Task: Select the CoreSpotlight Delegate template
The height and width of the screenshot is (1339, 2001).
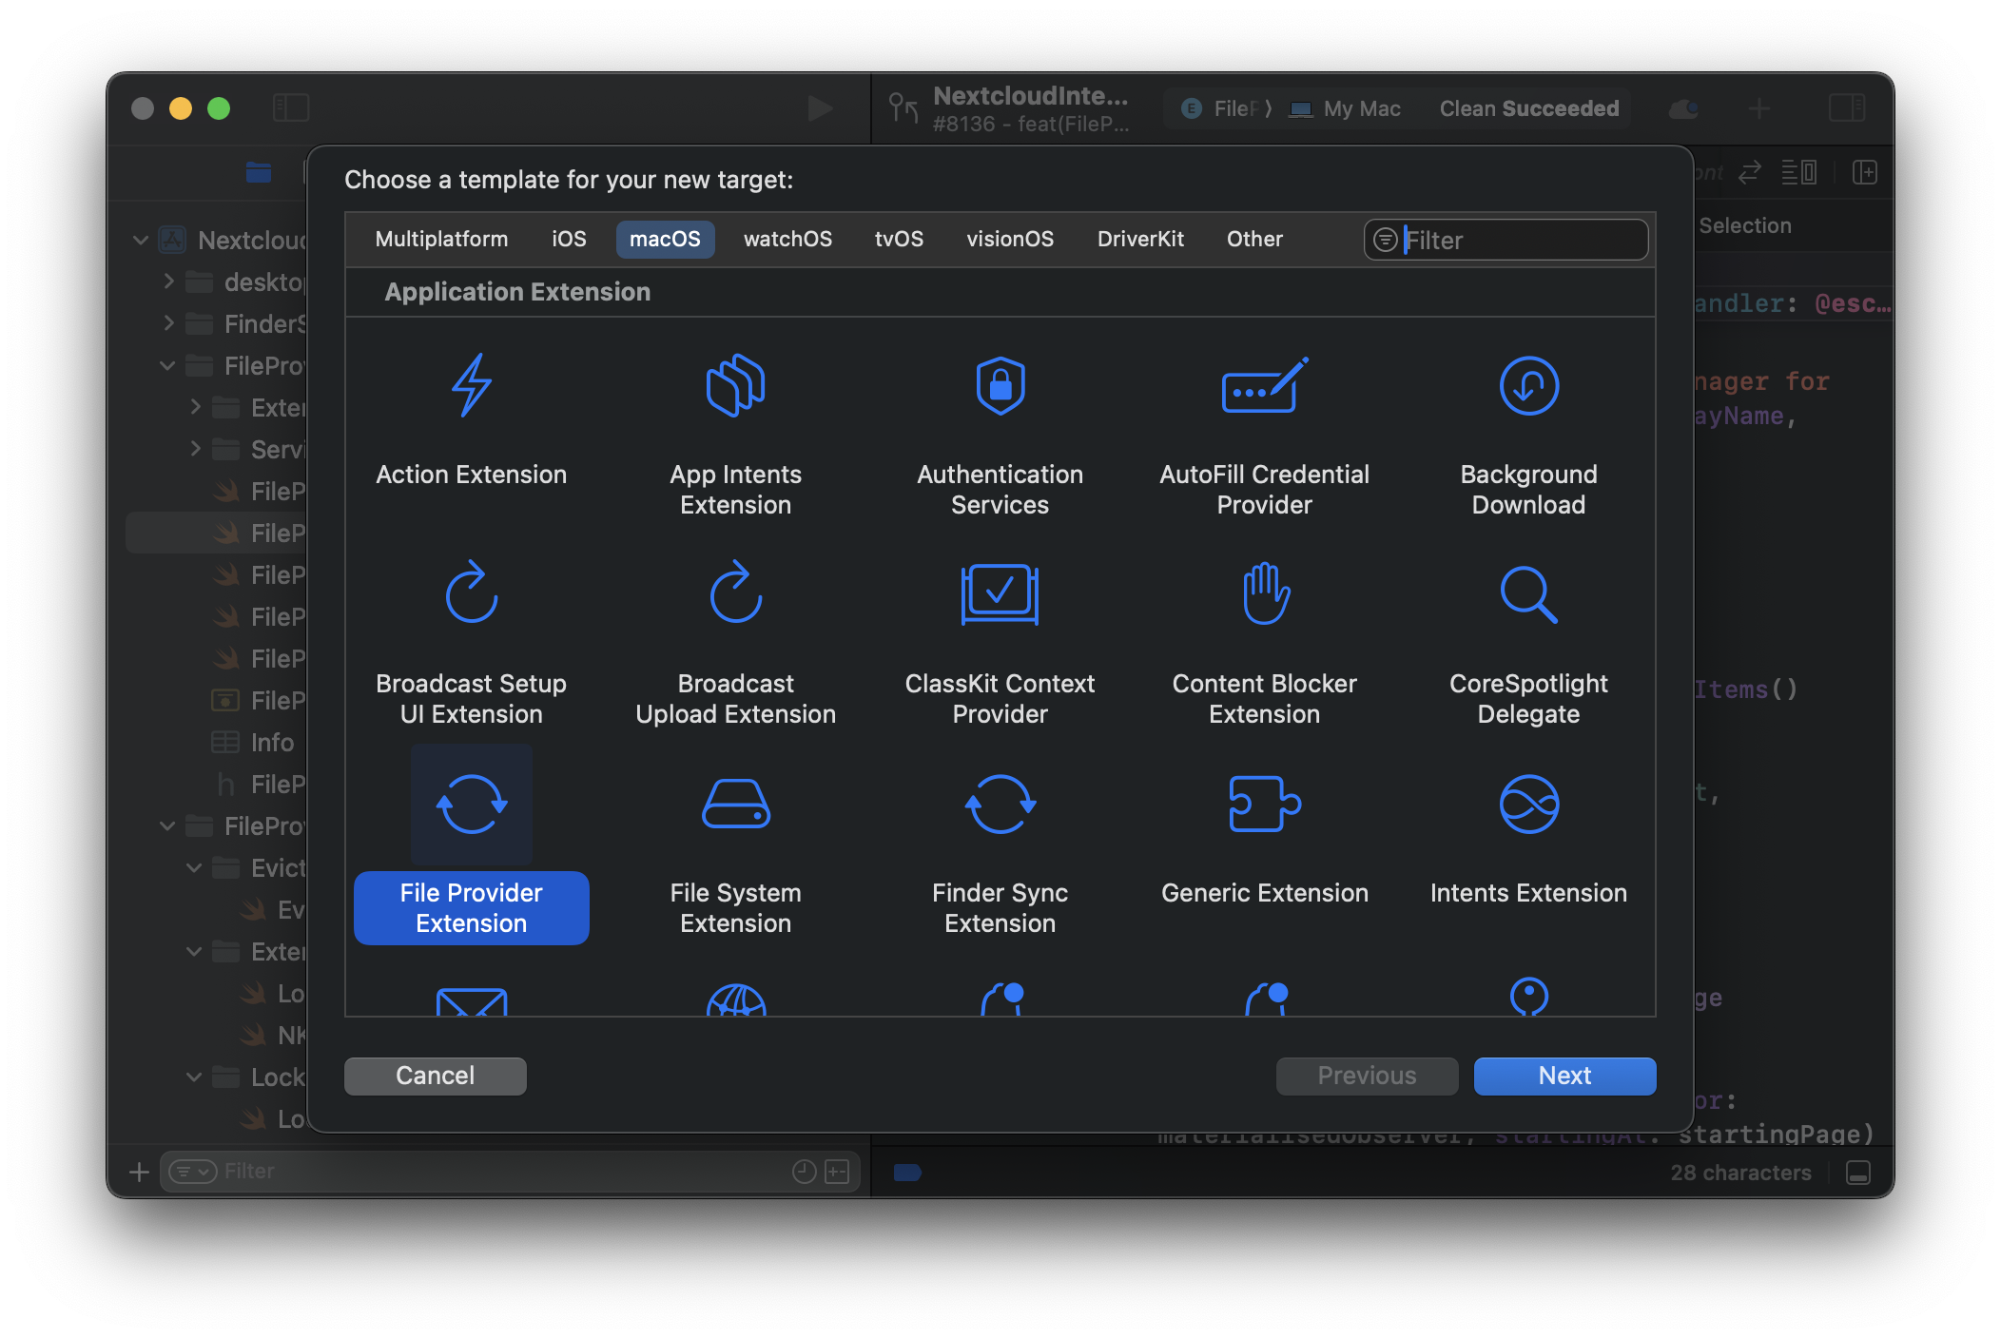Action: [x=1527, y=637]
